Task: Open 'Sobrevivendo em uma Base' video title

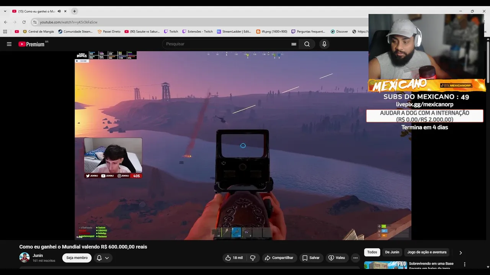Action: click(431, 265)
